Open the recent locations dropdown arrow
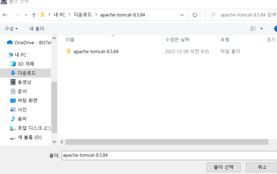 26,15
